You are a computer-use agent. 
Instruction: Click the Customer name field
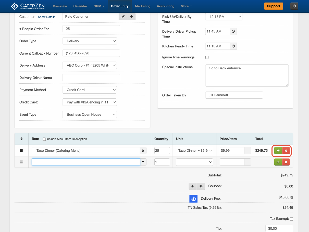click(x=91, y=17)
